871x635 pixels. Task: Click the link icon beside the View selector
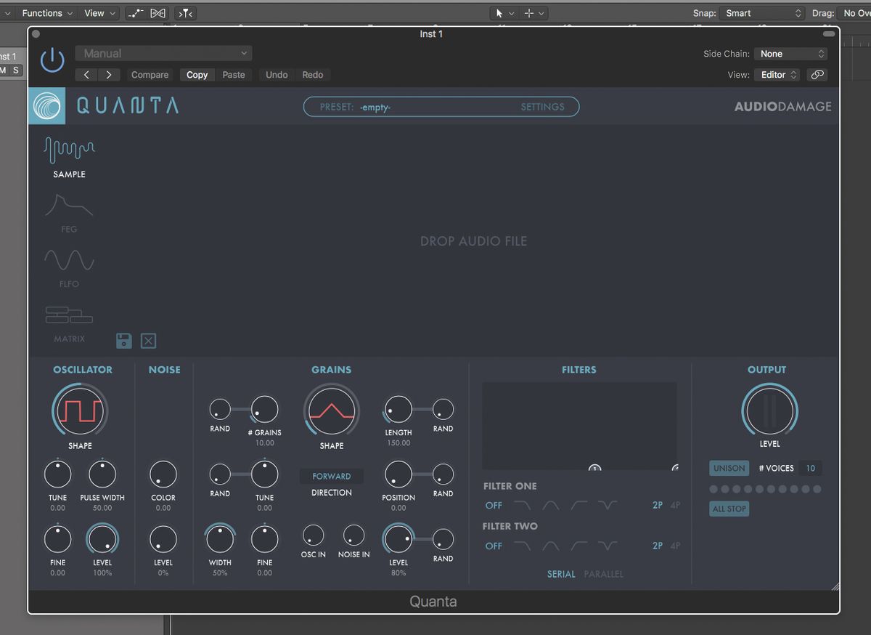pyautogui.click(x=817, y=74)
